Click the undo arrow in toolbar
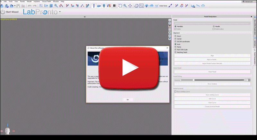This screenshot has width=257, height=140. point(30,6)
